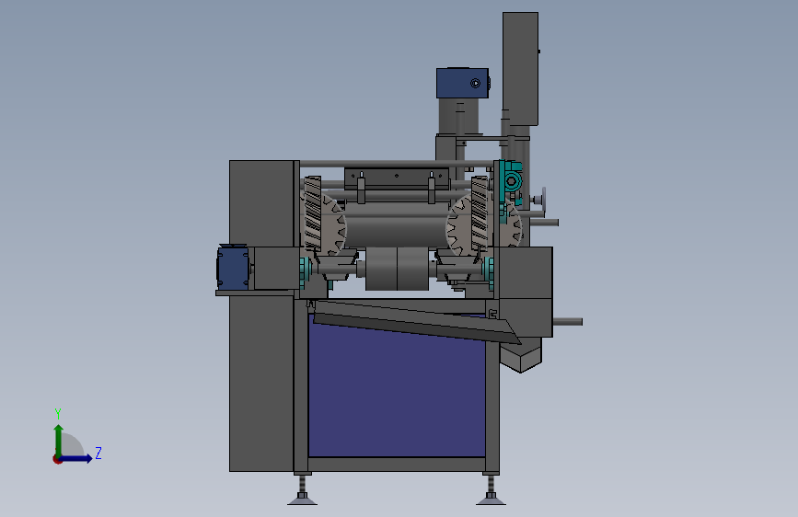
Task: Select the gray housing box on right side
Action: 526,292
